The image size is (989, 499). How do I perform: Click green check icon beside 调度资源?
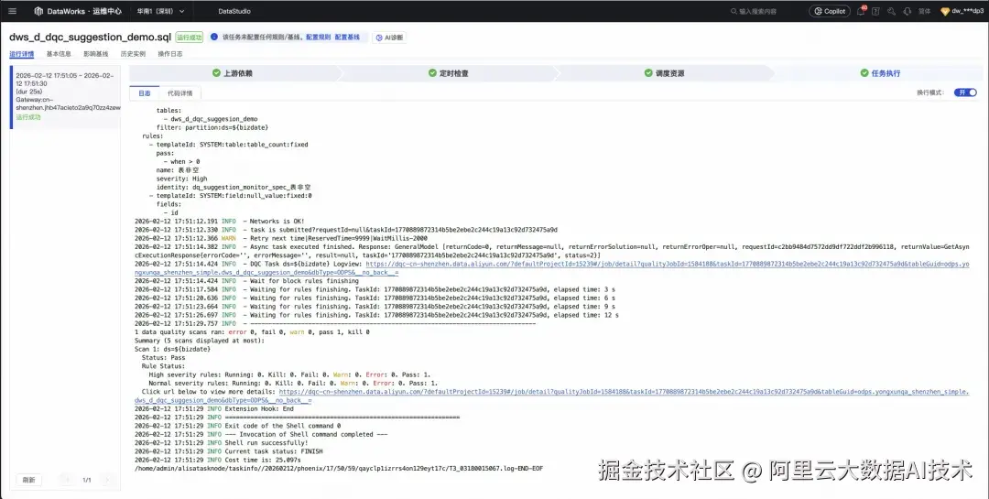(648, 73)
